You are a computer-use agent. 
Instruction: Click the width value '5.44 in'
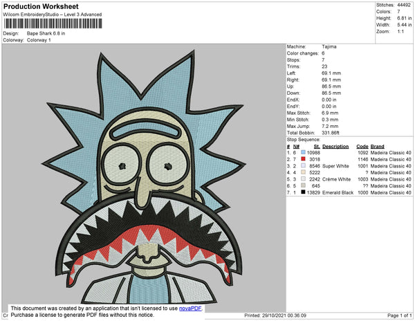405,25
